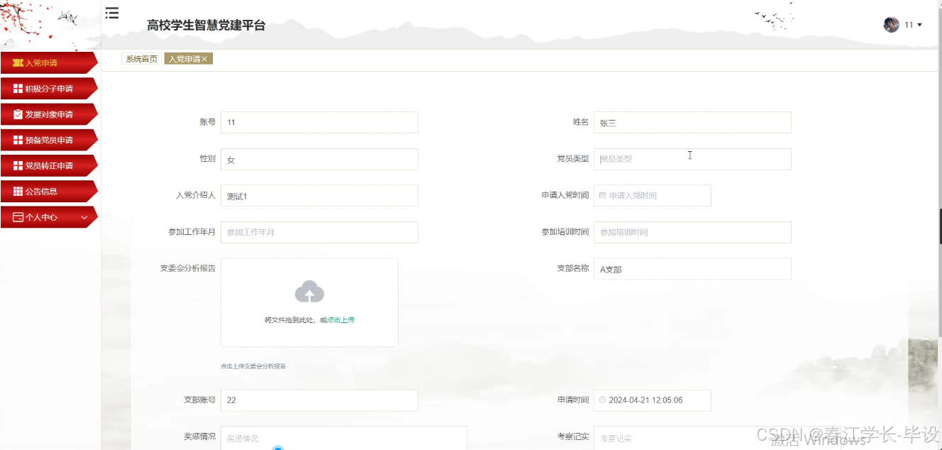The width and height of the screenshot is (942, 450).
Task: Click the 支部账号 input field
Action: click(x=319, y=400)
